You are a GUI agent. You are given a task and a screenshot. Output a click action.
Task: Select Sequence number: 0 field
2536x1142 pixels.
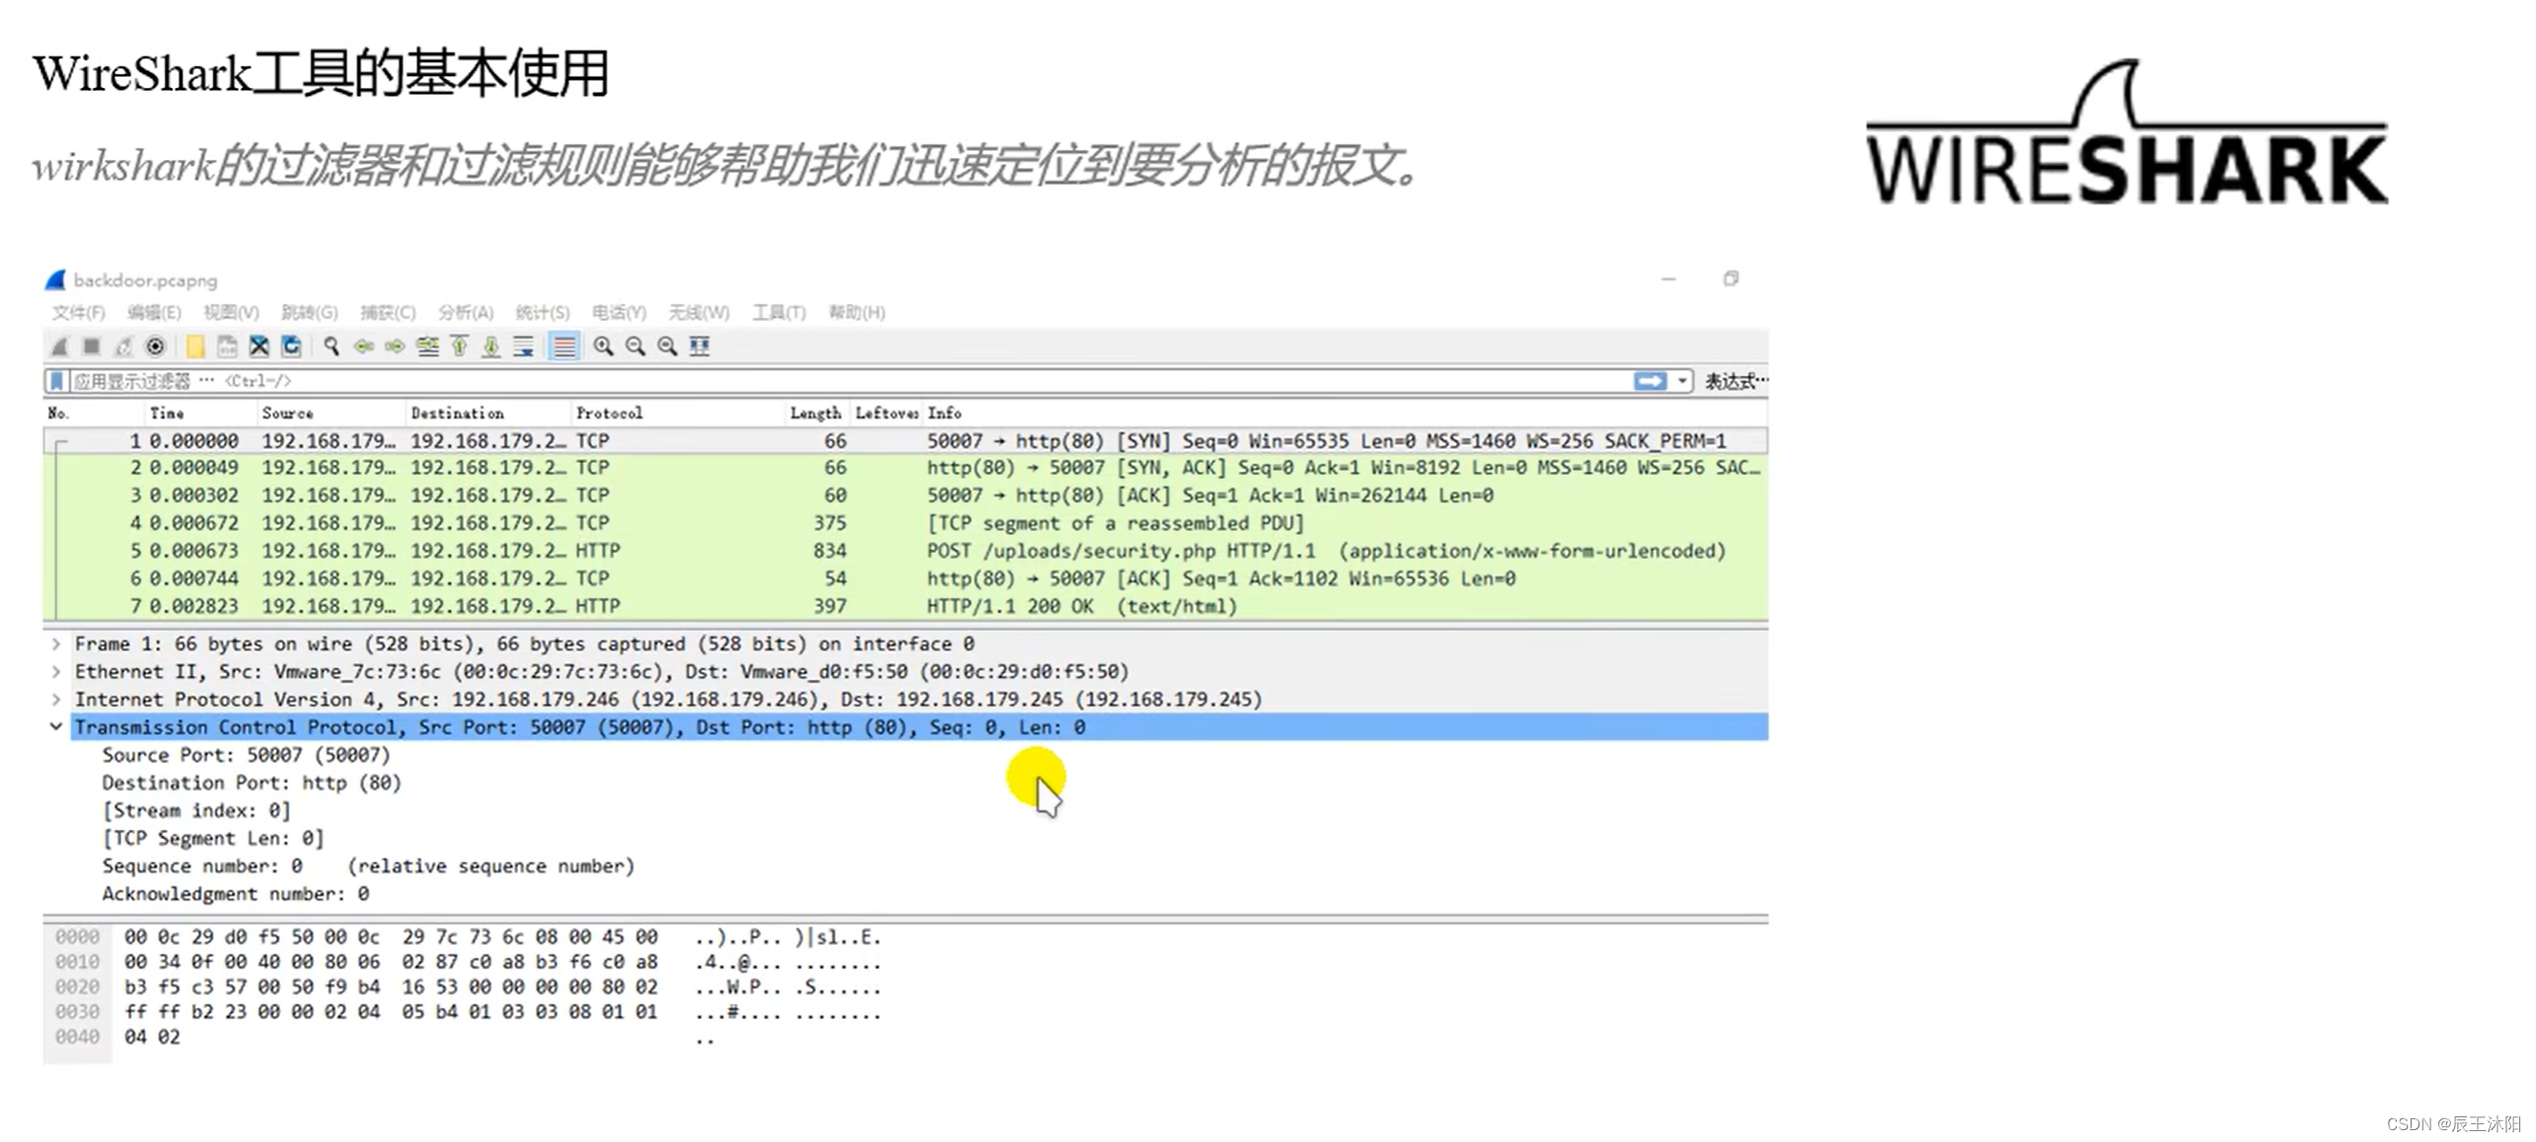point(368,866)
